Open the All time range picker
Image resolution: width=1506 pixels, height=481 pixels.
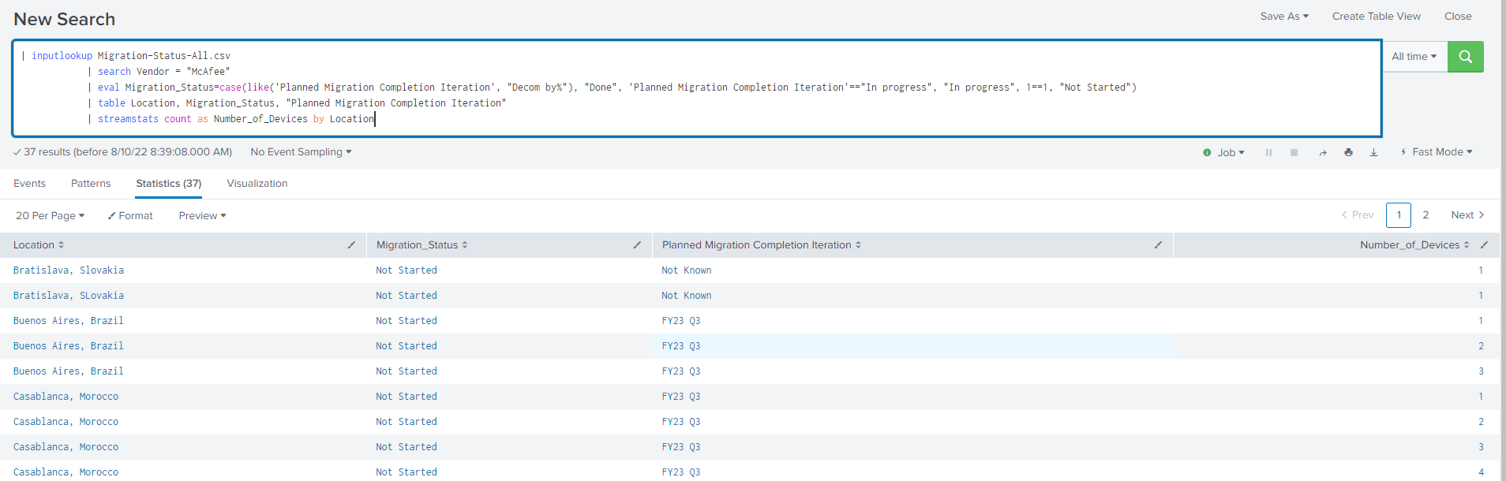click(x=1414, y=57)
